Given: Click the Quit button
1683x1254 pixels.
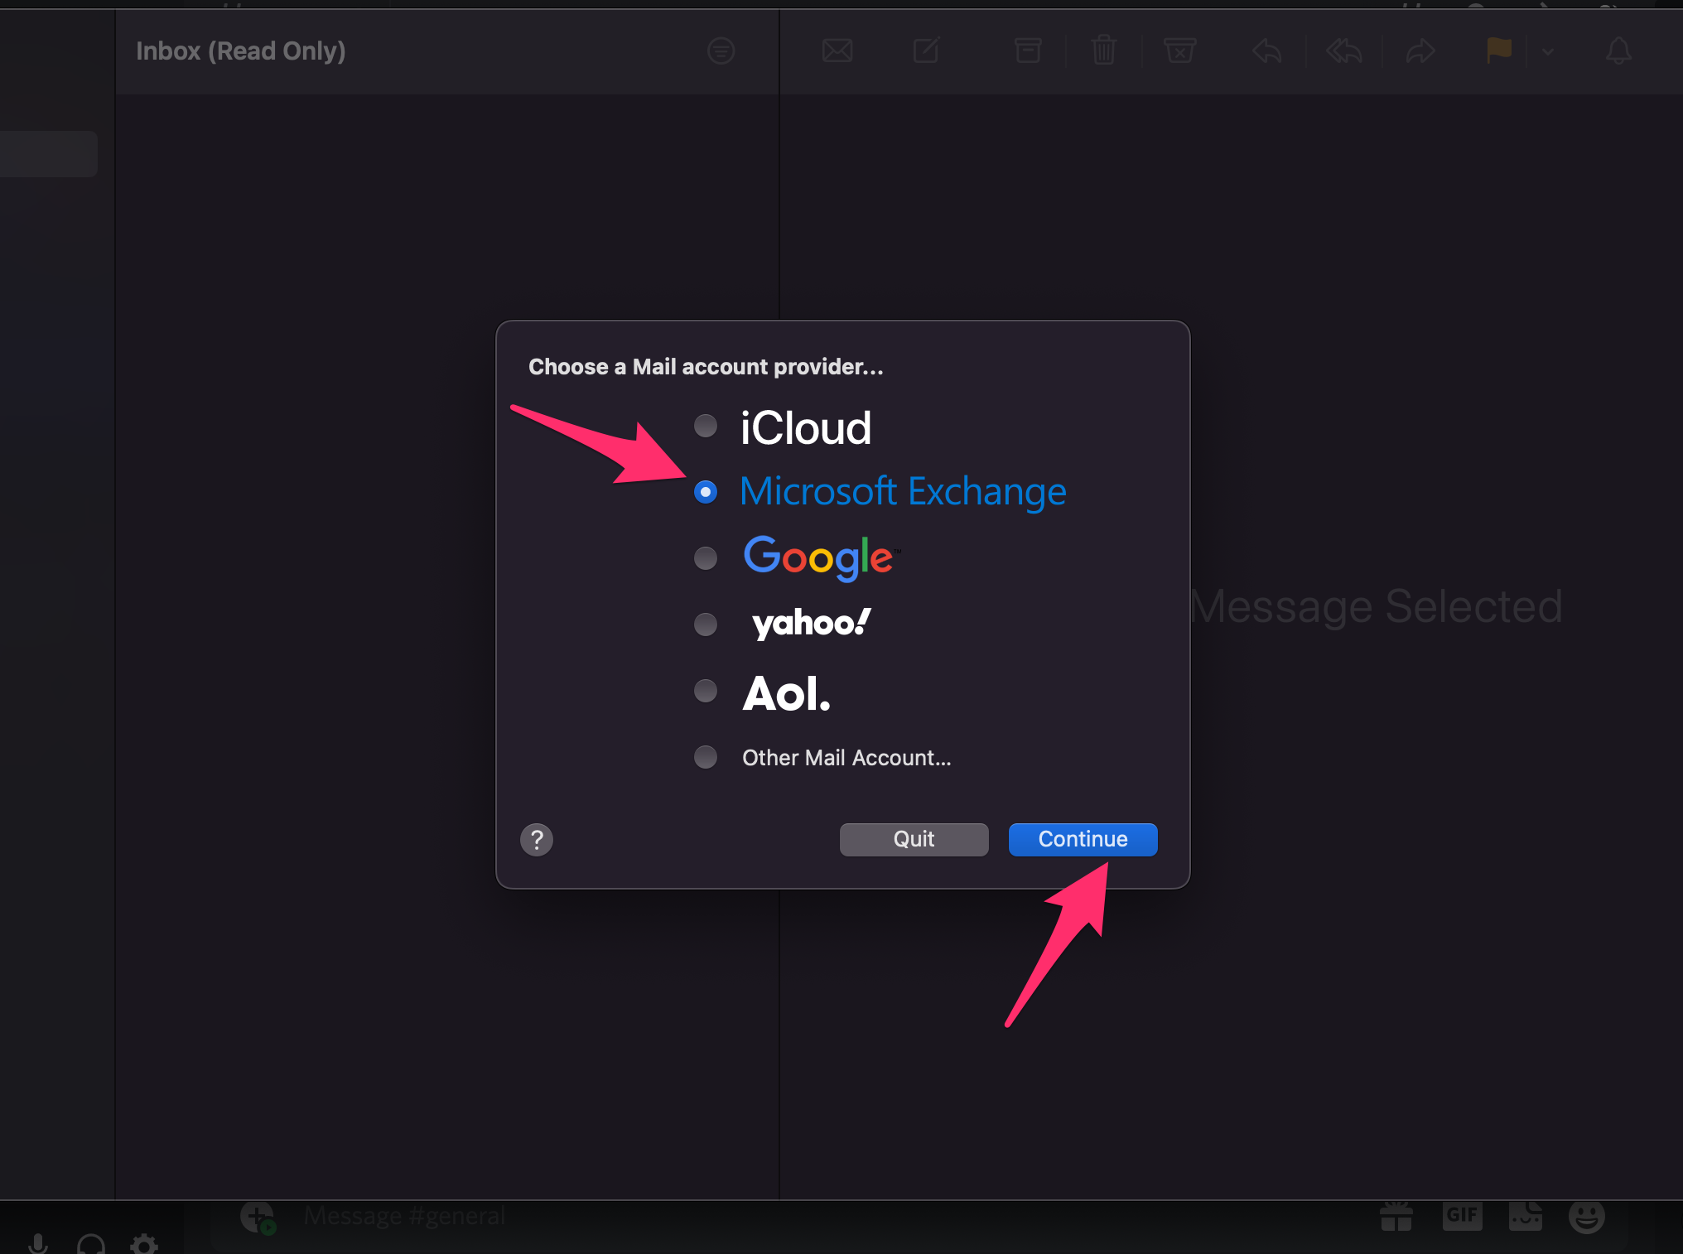Looking at the screenshot, I should [914, 839].
